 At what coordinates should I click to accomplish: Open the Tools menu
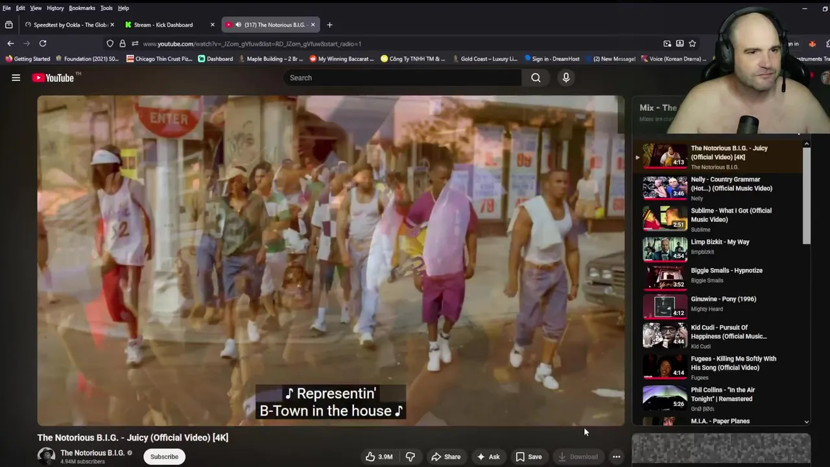(x=106, y=8)
